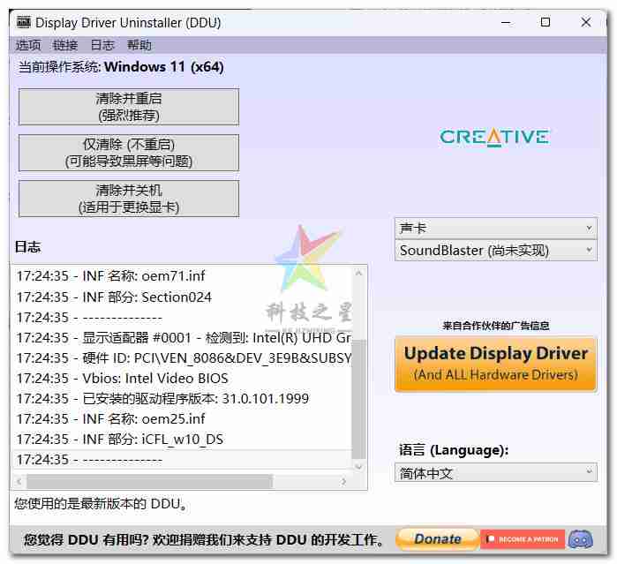Screen dimensions: 617x564
Task: Open the 日志 menu
Action: (x=102, y=45)
